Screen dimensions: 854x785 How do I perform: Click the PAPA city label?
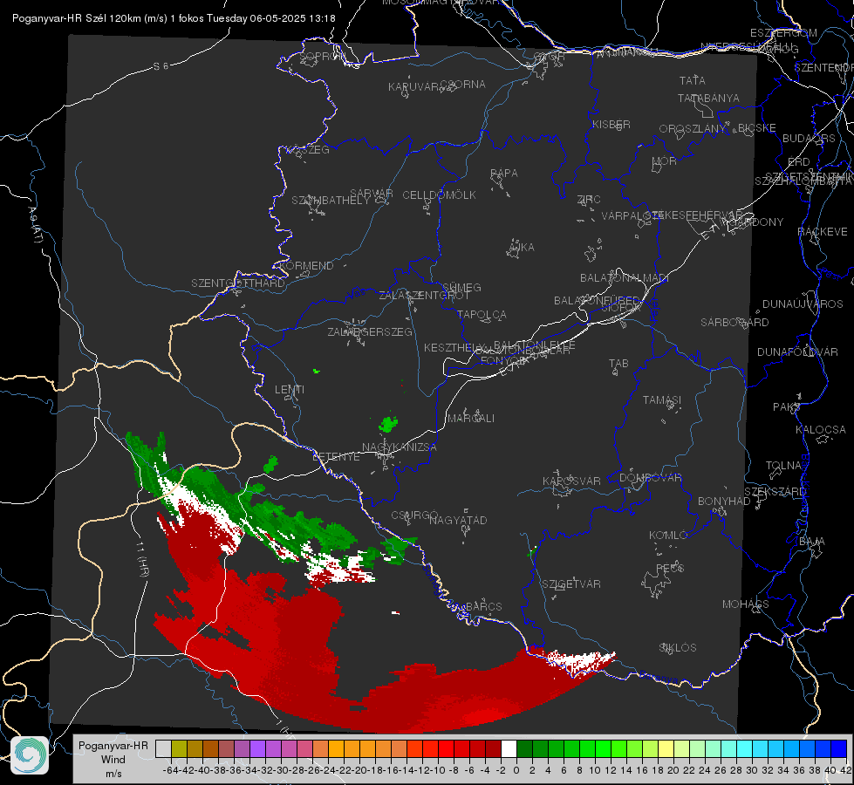pos(504,174)
